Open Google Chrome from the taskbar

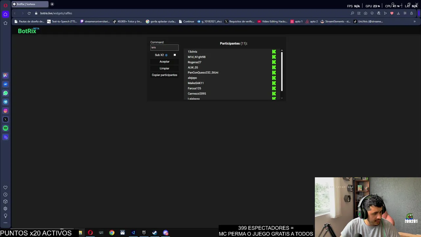tap(112, 233)
